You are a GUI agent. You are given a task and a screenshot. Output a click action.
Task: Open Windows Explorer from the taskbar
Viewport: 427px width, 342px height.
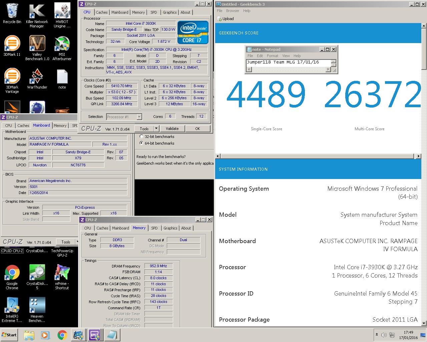[29, 335]
